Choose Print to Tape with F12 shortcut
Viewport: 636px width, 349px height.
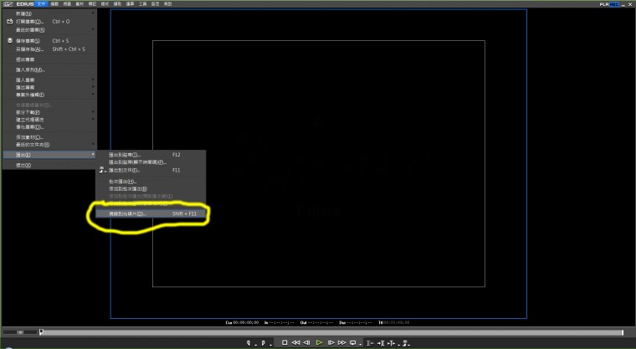151,155
